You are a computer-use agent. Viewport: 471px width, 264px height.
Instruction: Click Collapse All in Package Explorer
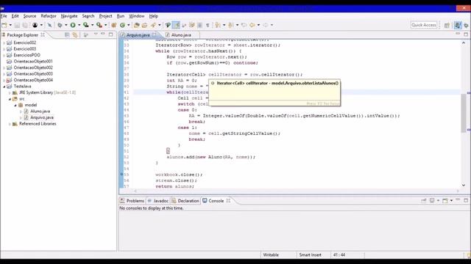(67, 35)
